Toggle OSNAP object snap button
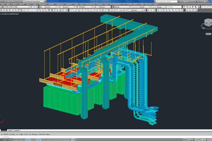This screenshot has height=141, width=212. point(39,140)
